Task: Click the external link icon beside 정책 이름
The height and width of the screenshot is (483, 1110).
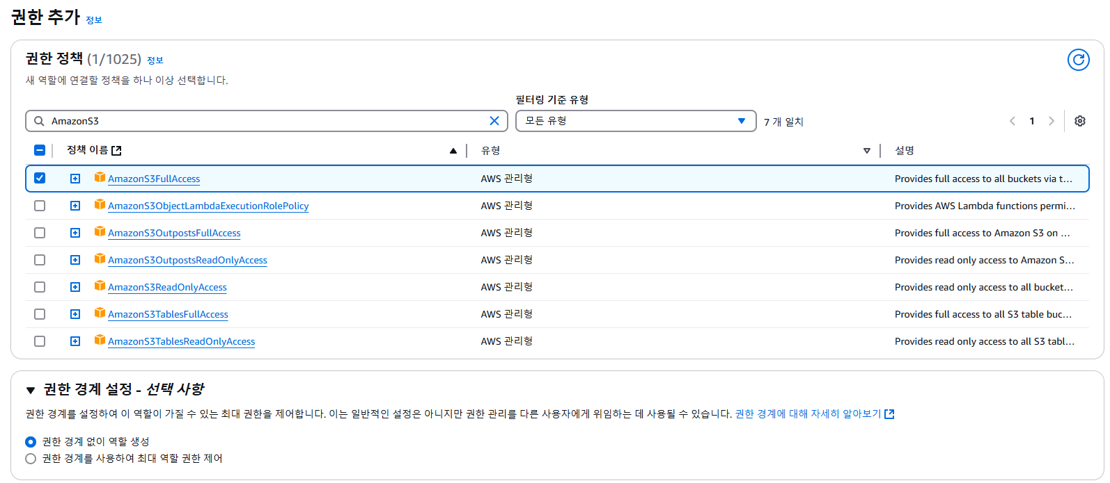Action: pyautogui.click(x=116, y=151)
